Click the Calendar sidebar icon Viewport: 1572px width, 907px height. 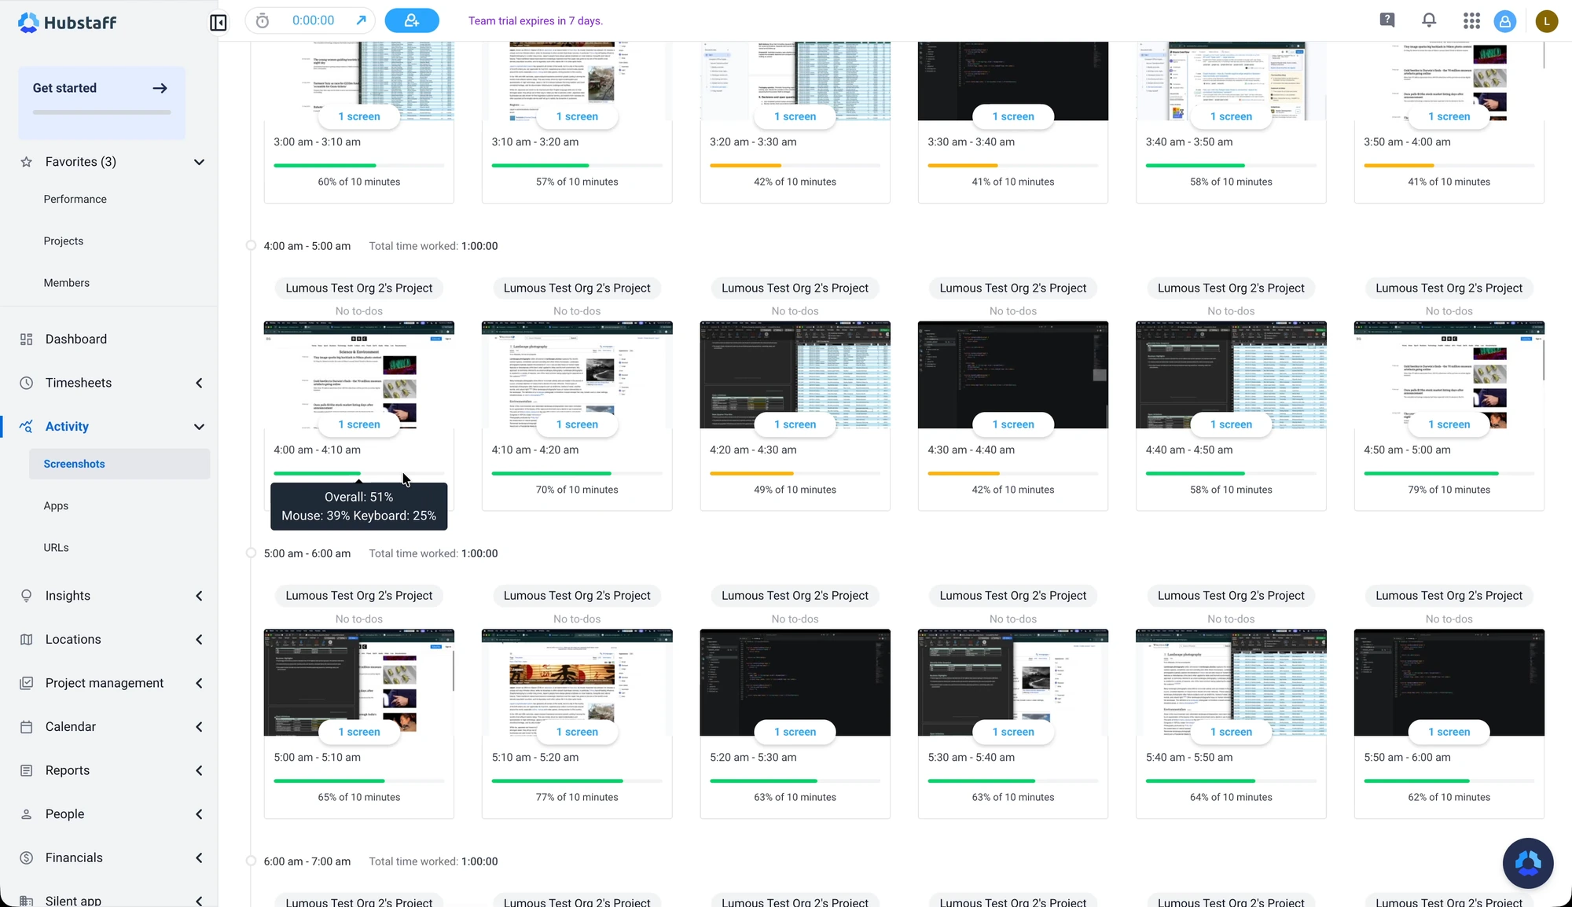pyautogui.click(x=26, y=727)
